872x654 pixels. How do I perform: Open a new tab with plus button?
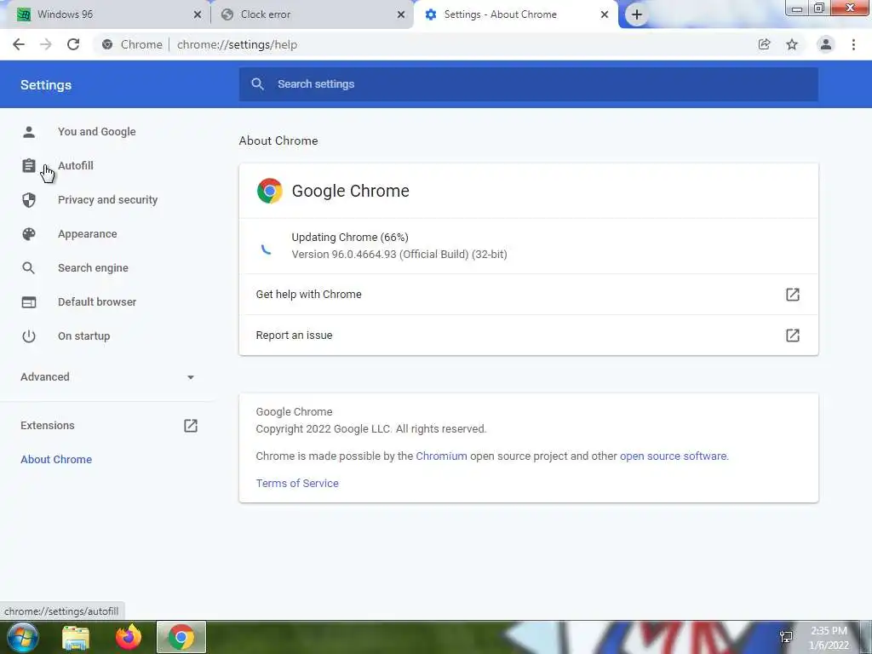(x=637, y=14)
